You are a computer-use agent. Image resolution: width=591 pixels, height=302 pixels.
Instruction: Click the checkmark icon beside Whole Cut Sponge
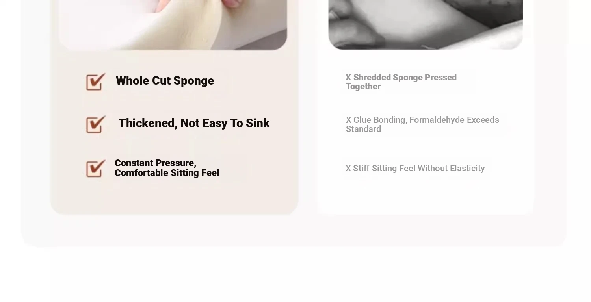click(x=96, y=82)
